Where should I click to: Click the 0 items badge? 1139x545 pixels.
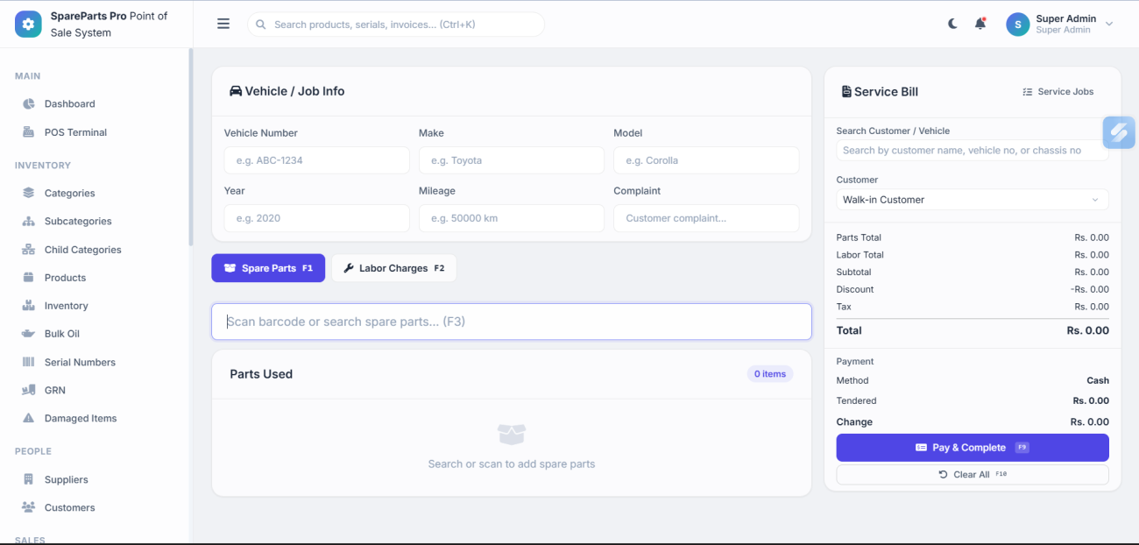coord(770,374)
